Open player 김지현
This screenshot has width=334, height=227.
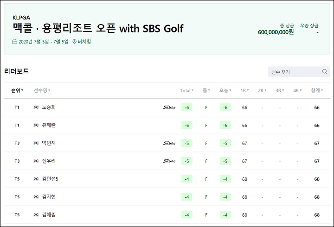coord(49,197)
